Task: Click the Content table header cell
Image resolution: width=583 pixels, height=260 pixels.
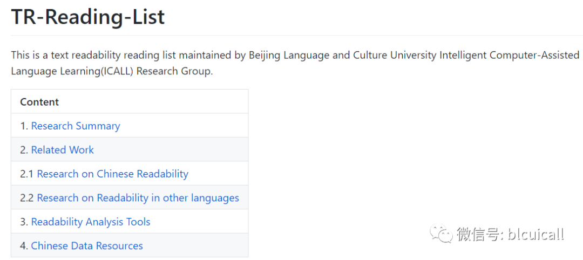Action: point(39,102)
